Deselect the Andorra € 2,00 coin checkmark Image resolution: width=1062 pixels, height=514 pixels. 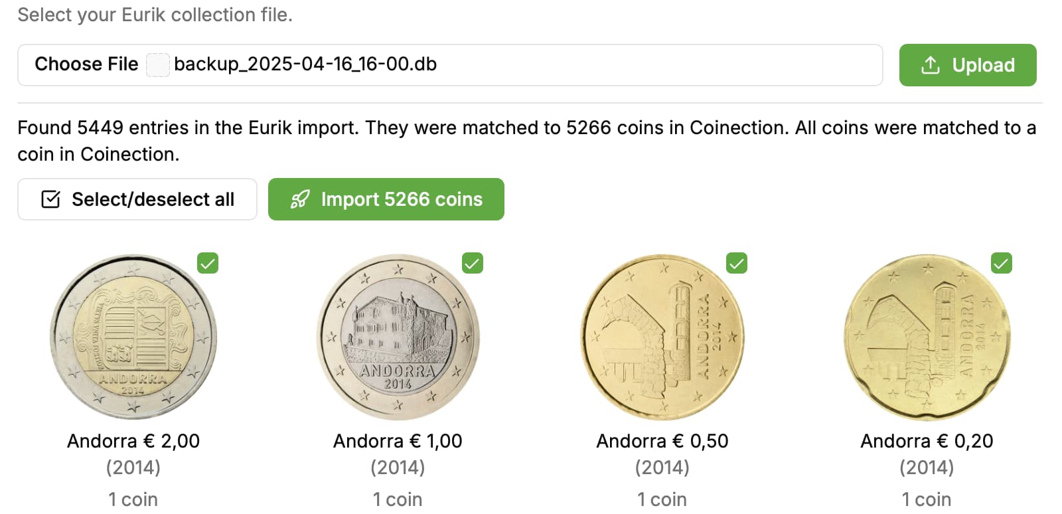coord(208,264)
